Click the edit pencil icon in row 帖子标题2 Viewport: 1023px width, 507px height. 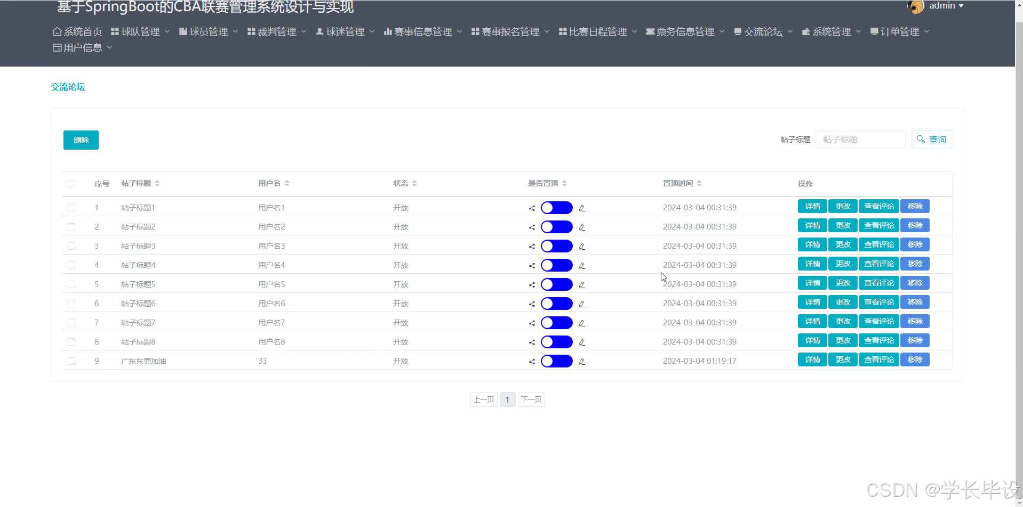click(x=582, y=227)
